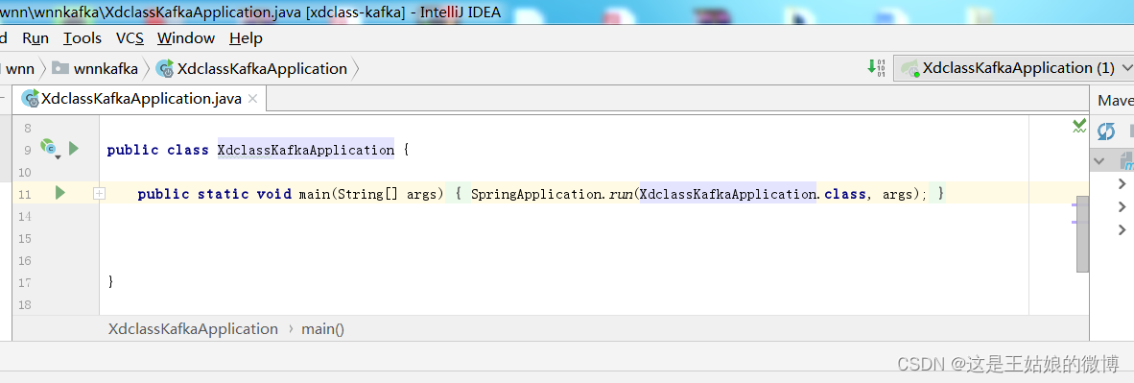Click the 'class' keyword on line 9
Viewport: 1134px width, 383px height.
click(188, 150)
